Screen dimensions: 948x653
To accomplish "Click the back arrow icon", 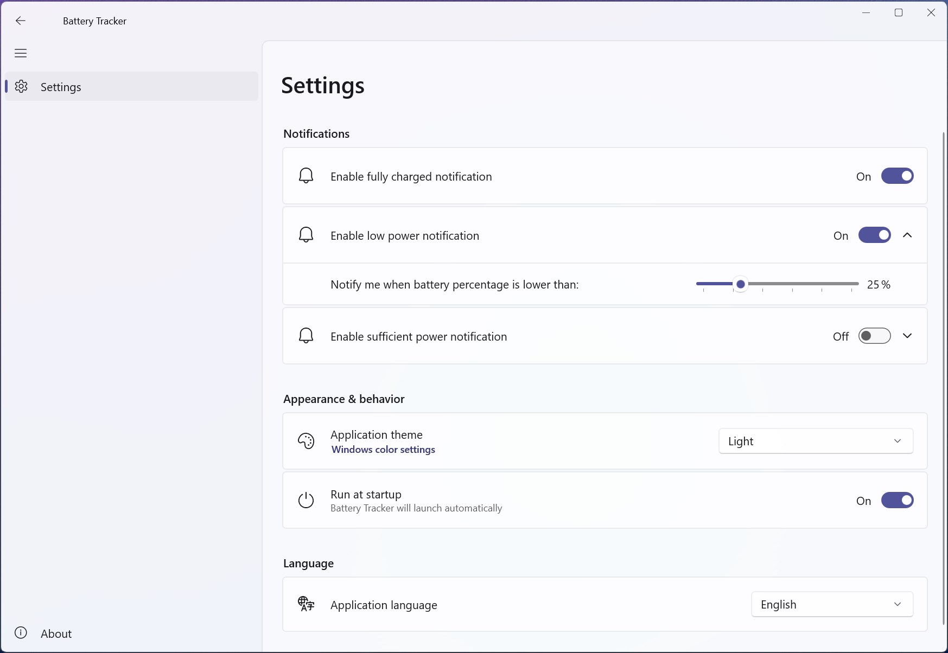I will [x=21, y=21].
